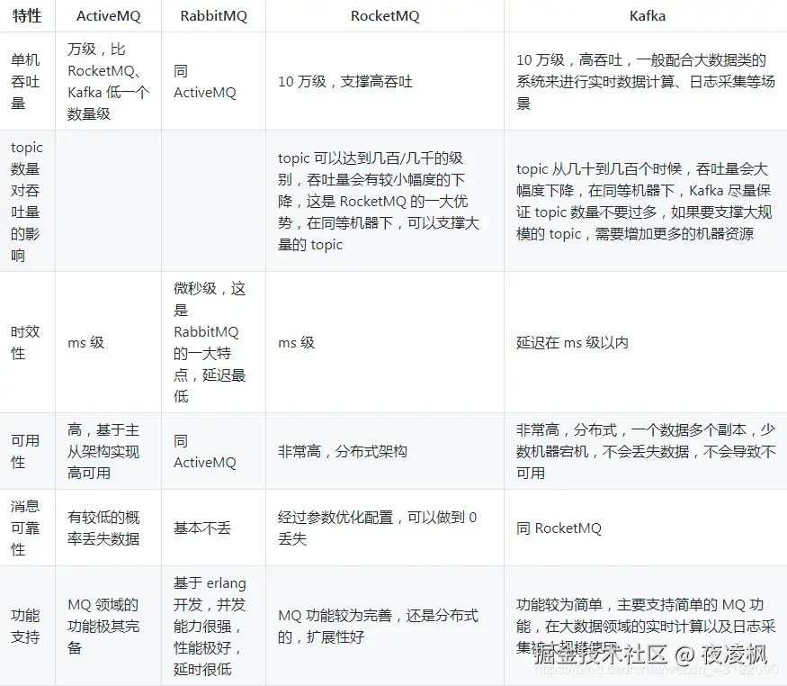Click the 时效性 row label
Viewport: 787px width, 686px height.
(25, 342)
